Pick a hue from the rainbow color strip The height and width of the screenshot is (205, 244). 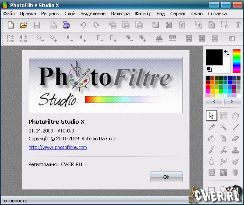click(237, 61)
